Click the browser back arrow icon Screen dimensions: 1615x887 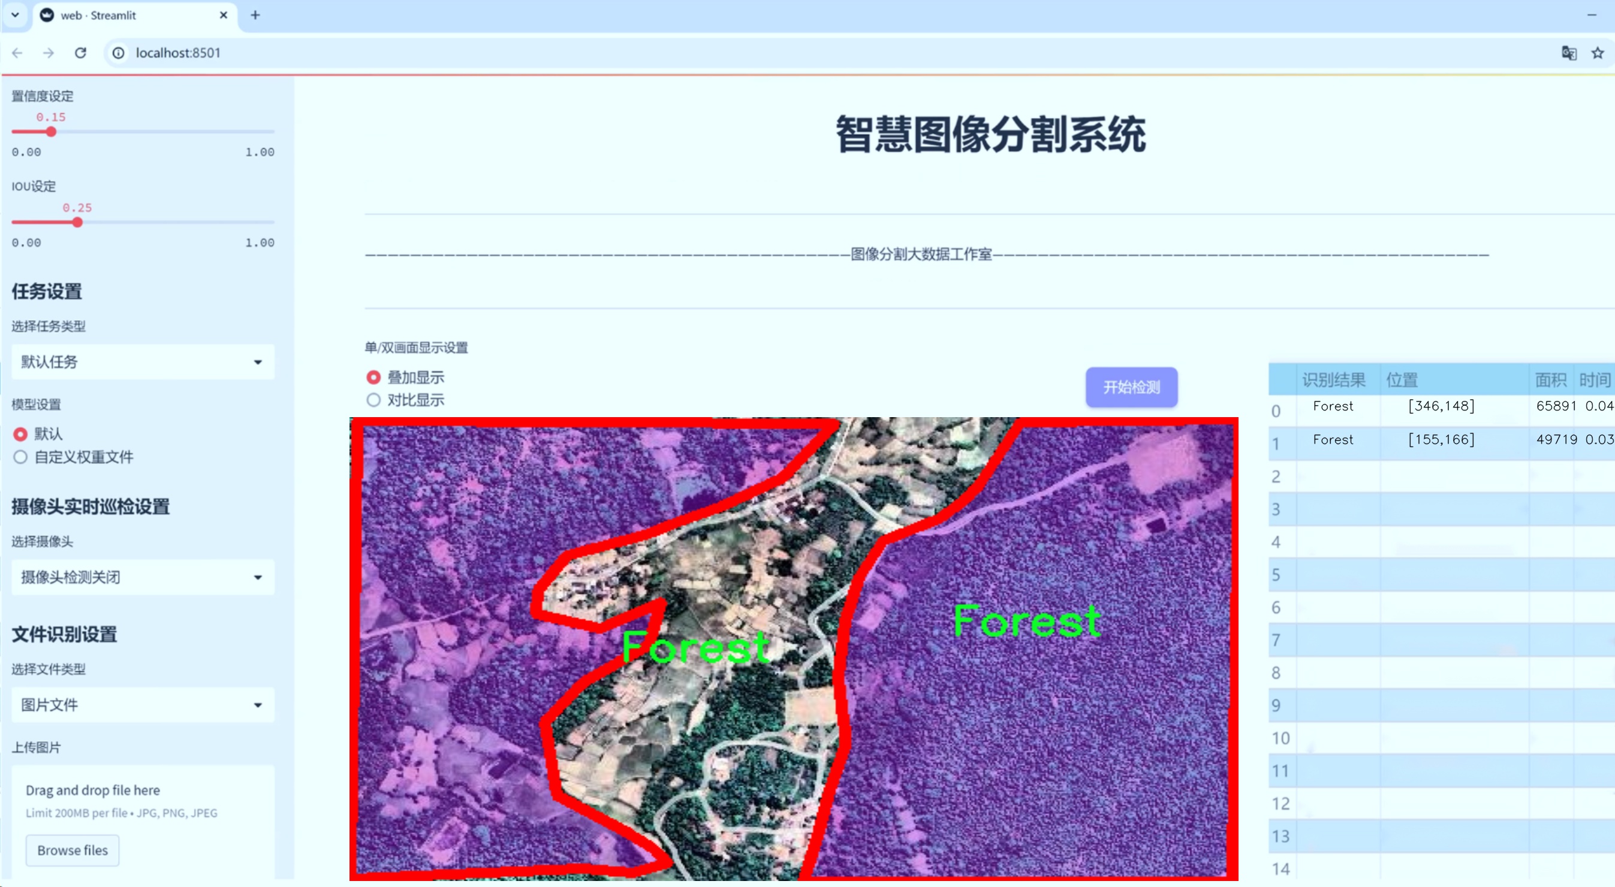pyautogui.click(x=17, y=53)
